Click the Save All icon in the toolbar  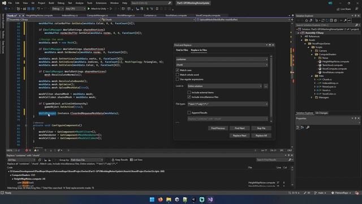33,9
